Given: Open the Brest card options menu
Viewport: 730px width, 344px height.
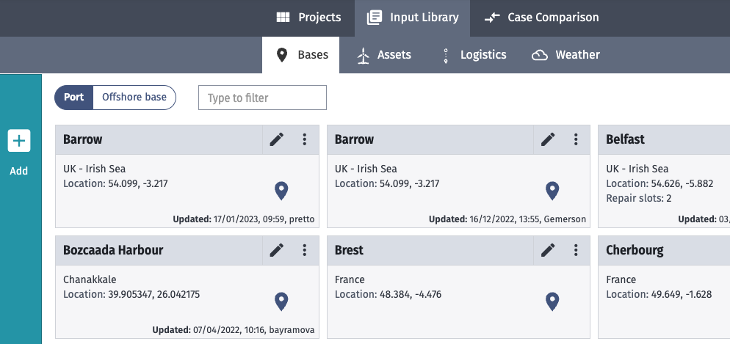Looking at the screenshot, I should [576, 250].
